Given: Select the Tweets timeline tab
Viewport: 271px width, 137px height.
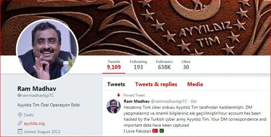Looking at the screenshot, I should point(116,84).
